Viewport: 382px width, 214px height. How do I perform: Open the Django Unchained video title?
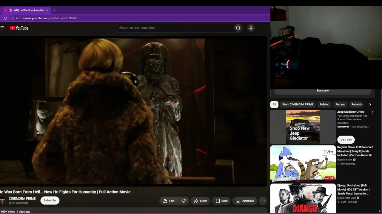354,189
